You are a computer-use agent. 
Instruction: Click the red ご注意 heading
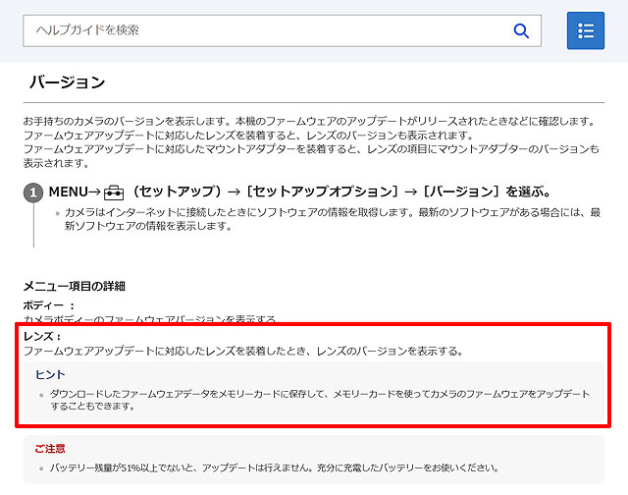click(50, 448)
